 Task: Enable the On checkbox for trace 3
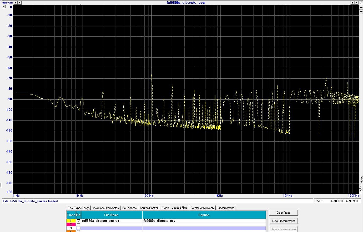tap(78, 228)
